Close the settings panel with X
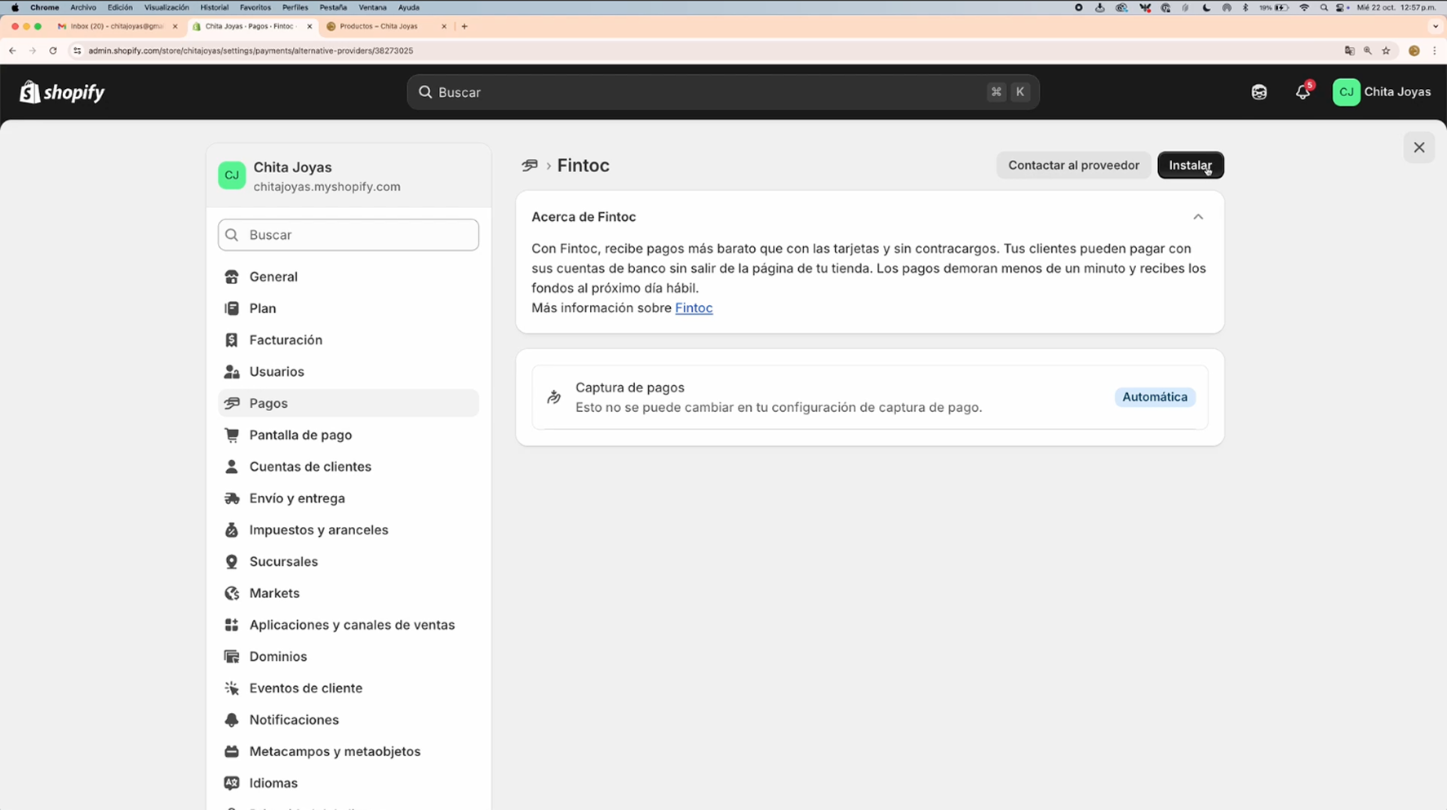Screen dimensions: 1447x810 [1418, 148]
